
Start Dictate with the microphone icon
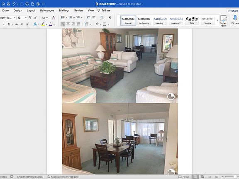pyautogui.click(x=235, y=20)
